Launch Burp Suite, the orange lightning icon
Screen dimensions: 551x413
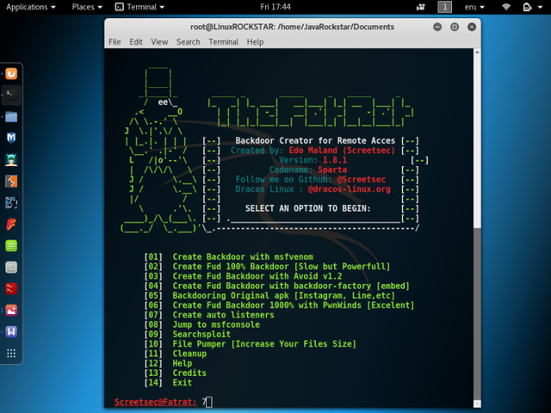[11, 182]
